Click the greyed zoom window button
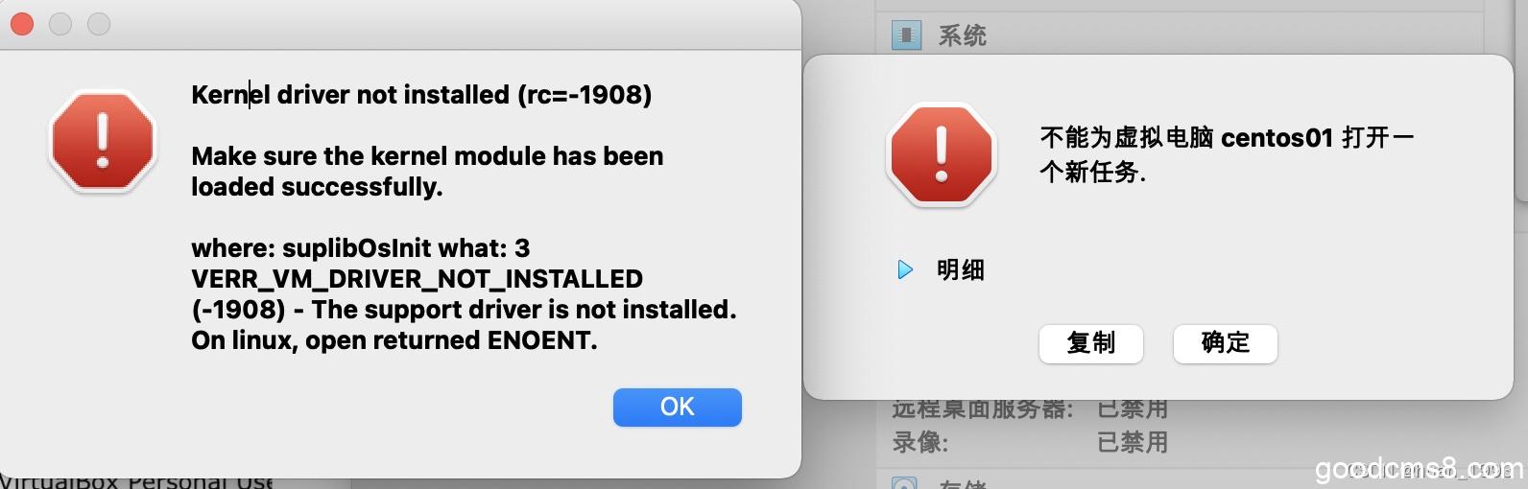The width and height of the screenshot is (1528, 489). [99, 24]
